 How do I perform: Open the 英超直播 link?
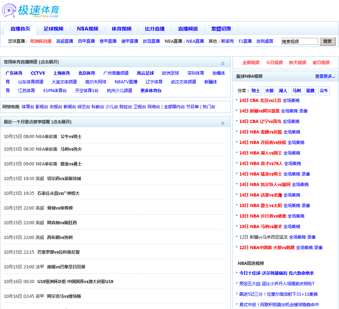click(x=65, y=41)
